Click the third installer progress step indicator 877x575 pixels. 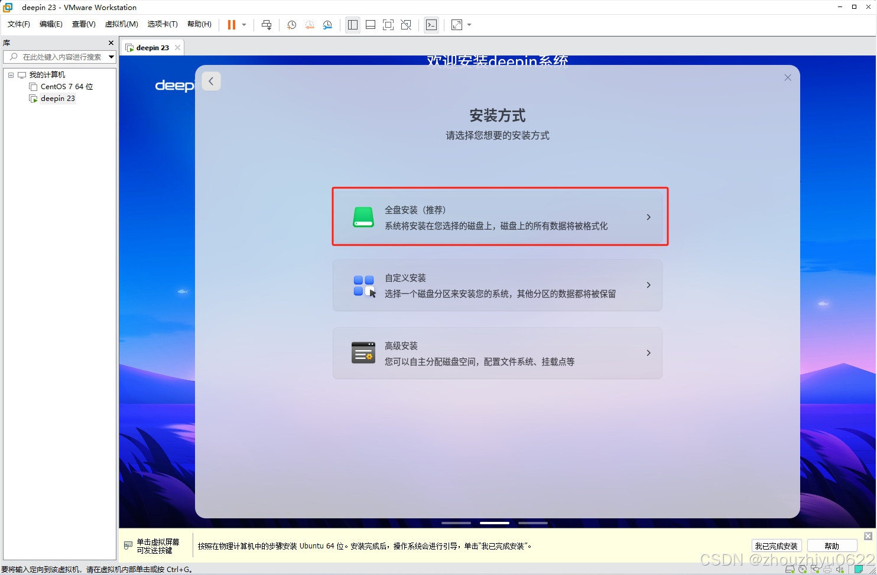(x=533, y=523)
